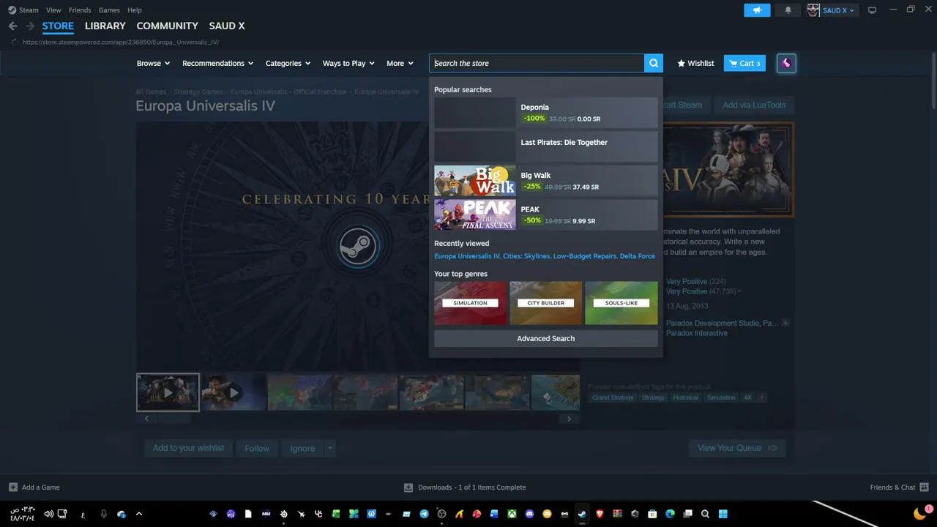Expand the Recommendations dropdown

[217, 63]
